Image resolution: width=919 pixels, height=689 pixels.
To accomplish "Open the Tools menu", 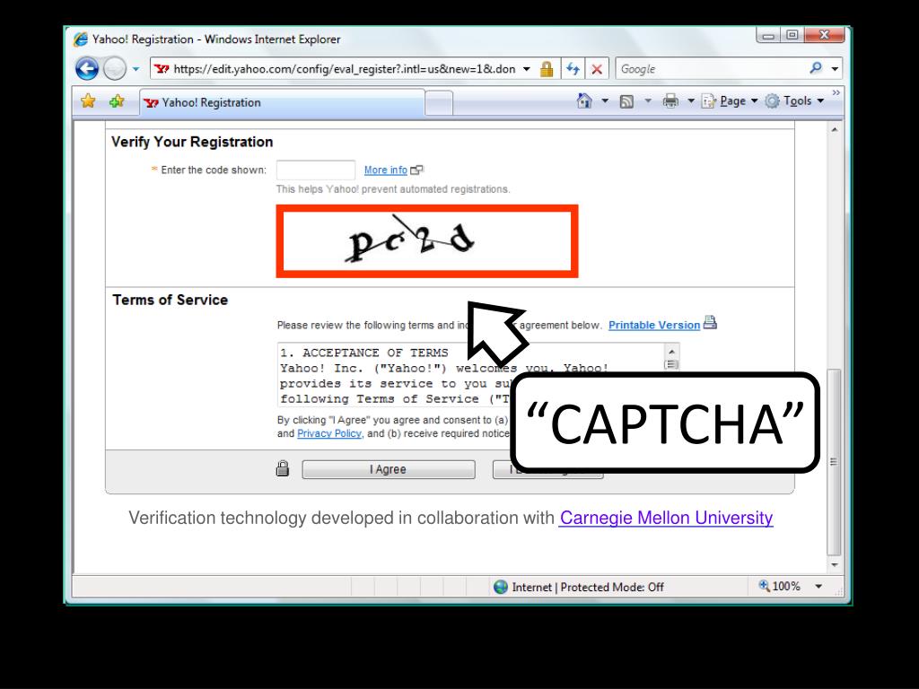I will click(x=795, y=100).
